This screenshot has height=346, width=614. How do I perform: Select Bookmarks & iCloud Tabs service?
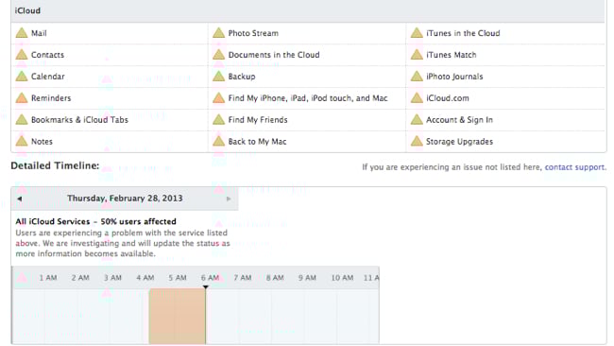tap(79, 120)
